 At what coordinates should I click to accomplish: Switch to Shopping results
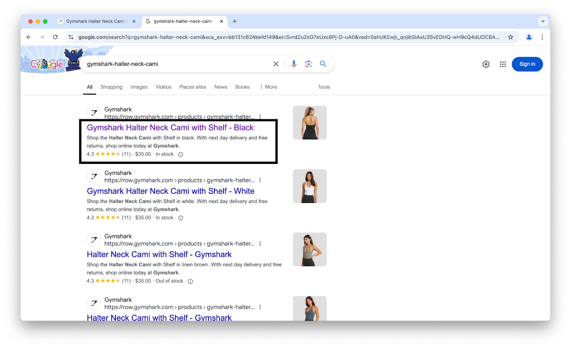pyautogui.click(x=111, y=87)
